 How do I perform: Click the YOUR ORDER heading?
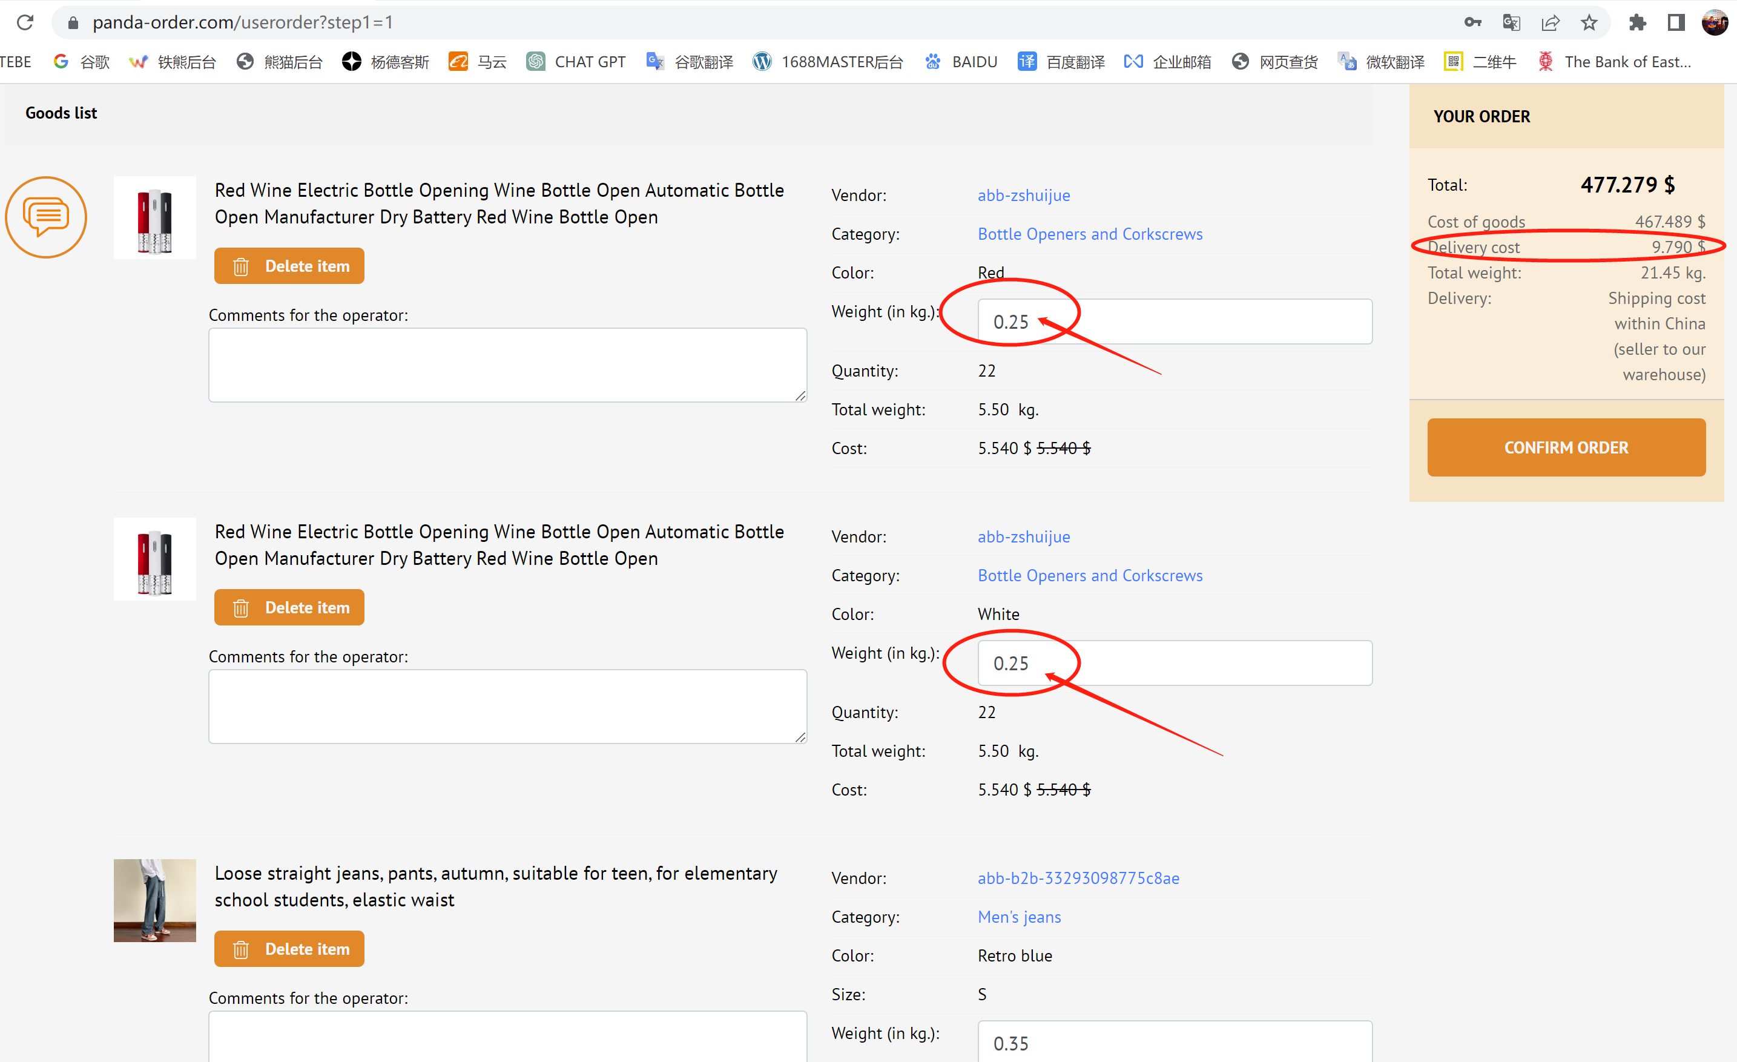pyautogui.click(x=1482, y=116)
